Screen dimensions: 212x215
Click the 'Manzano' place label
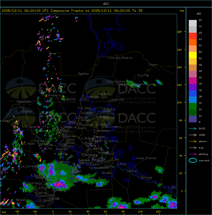(x=21, y=200)
